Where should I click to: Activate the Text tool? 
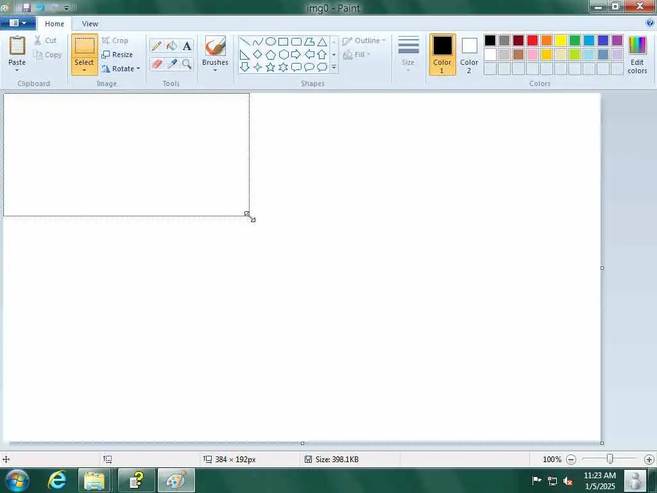pyautogui.click(x=187, y=46)
